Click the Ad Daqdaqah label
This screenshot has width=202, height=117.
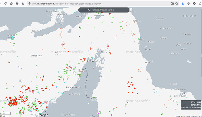click(x=75, y=94)
